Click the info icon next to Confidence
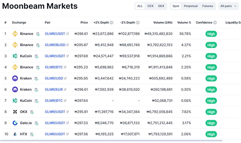The height and width of the screenshot is (143, 241). (215, 23)
